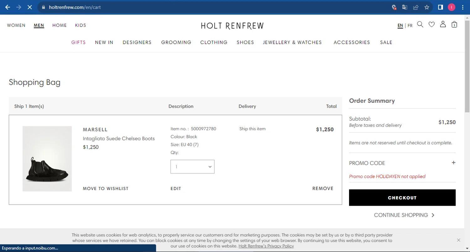Screen dimensions: 470x252
Task: Switch language to EN
Action: (x=400, y=26)
